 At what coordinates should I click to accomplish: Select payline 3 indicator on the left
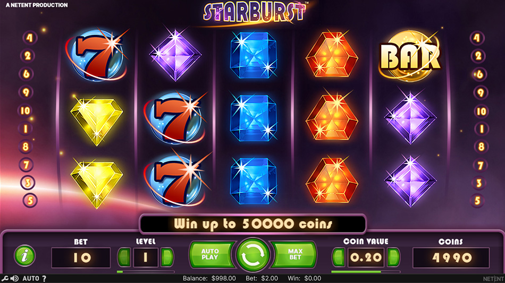pos(28,183)
